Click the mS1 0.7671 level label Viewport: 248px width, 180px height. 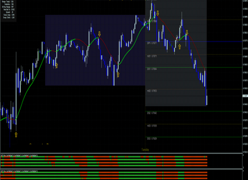(152, 56)
